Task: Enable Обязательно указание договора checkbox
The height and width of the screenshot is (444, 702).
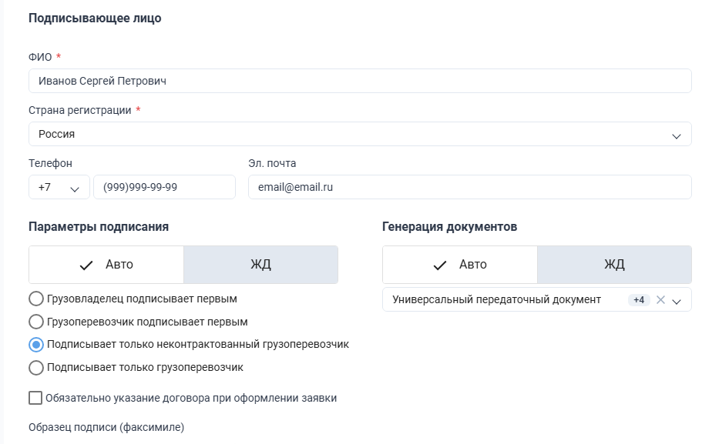Action: [x=34, y=398]
